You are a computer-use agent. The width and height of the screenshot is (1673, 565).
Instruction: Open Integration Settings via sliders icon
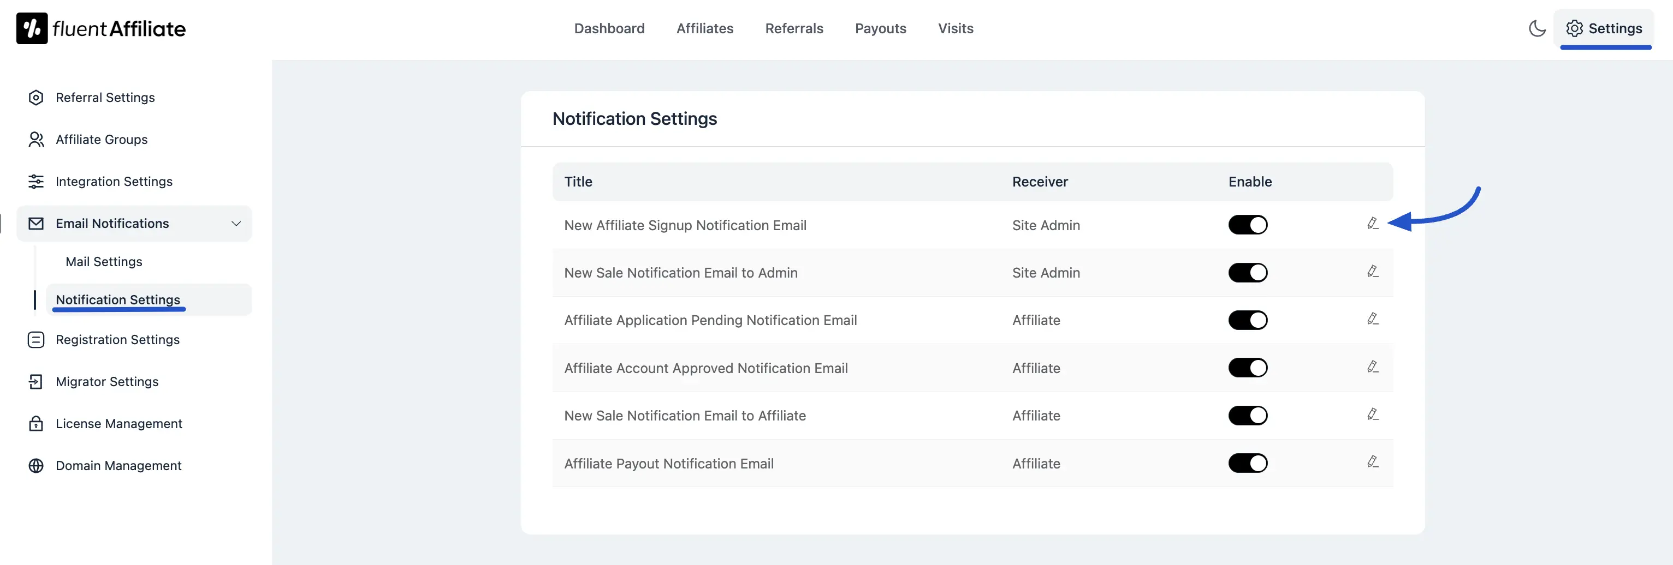(x=35, y=182)
